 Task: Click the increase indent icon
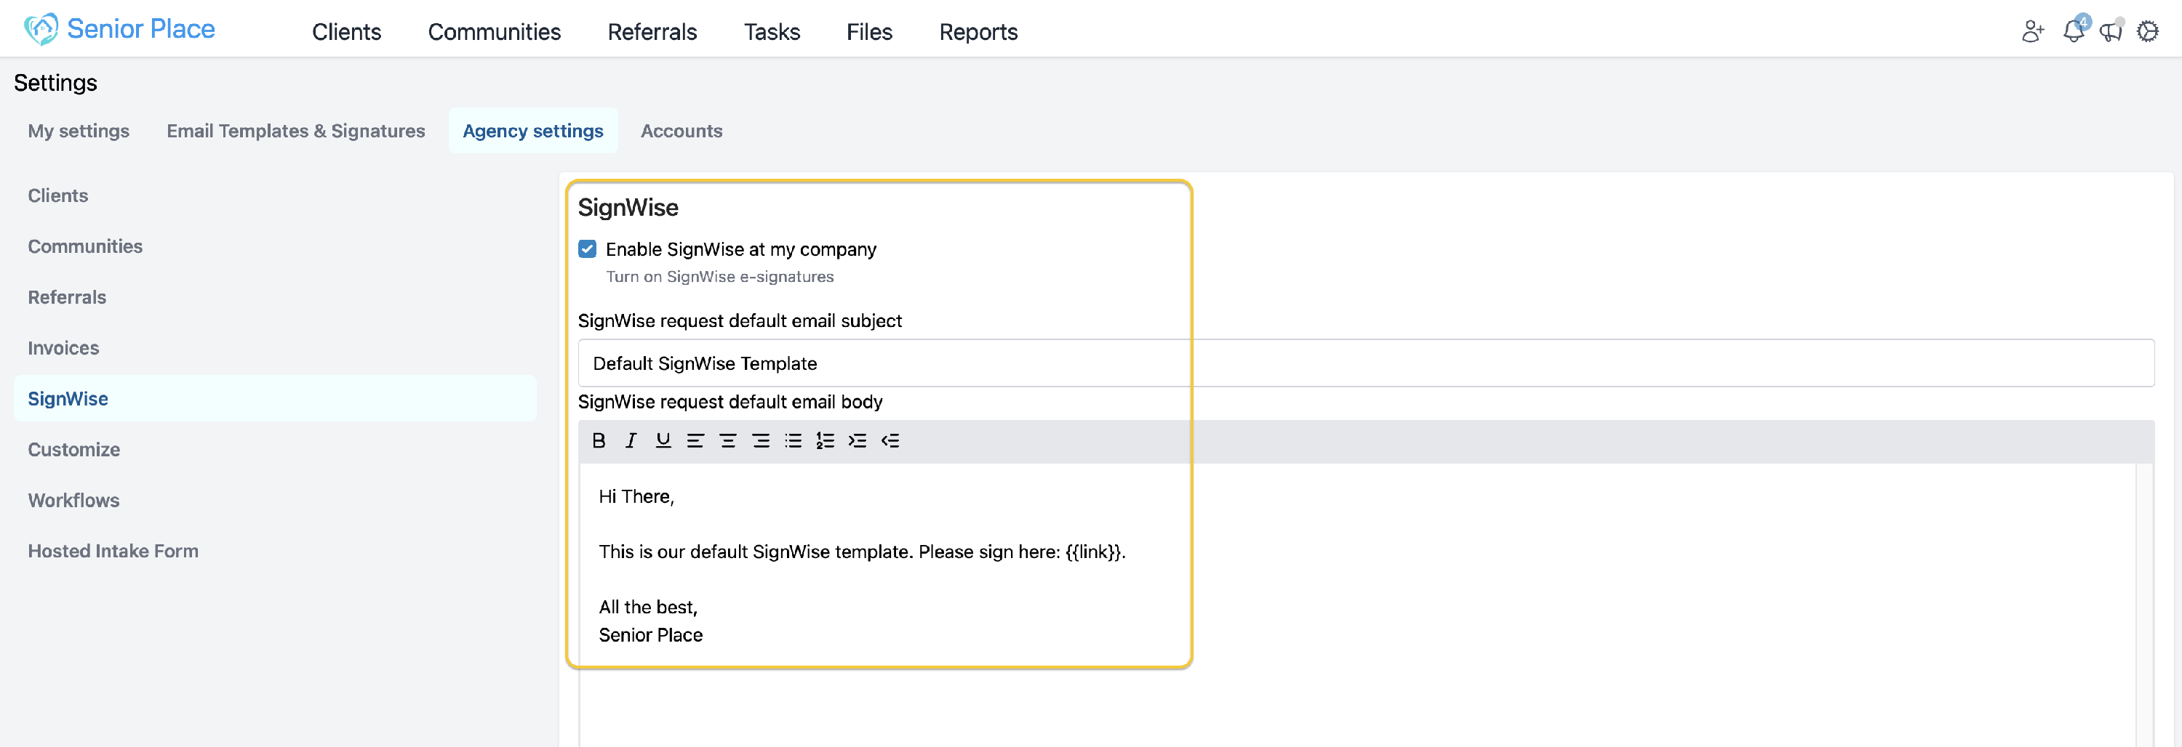[858, 440]
